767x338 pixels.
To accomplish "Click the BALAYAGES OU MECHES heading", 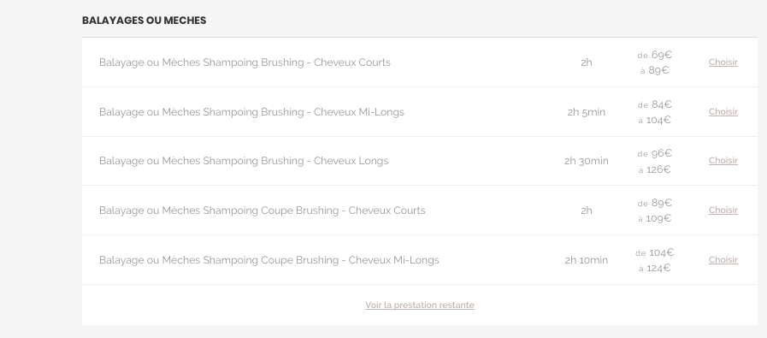I will point(144,21).
